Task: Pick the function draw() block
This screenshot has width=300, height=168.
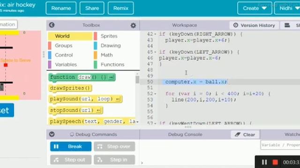Action: (x=82, y=77)
